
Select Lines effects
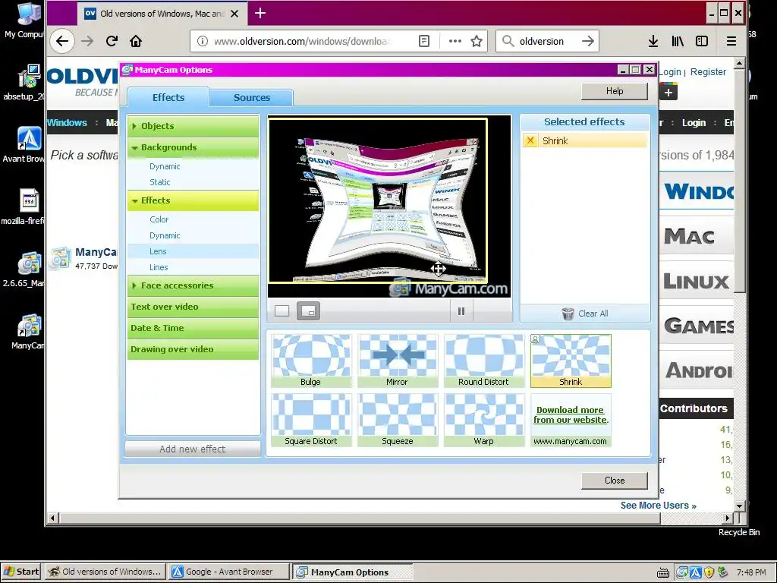[159, 267]
